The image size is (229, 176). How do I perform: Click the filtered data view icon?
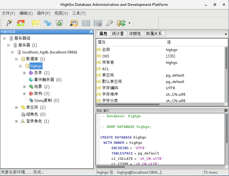(97, 23)
